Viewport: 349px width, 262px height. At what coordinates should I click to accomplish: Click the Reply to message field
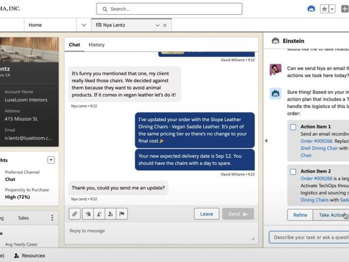(161, 233)
